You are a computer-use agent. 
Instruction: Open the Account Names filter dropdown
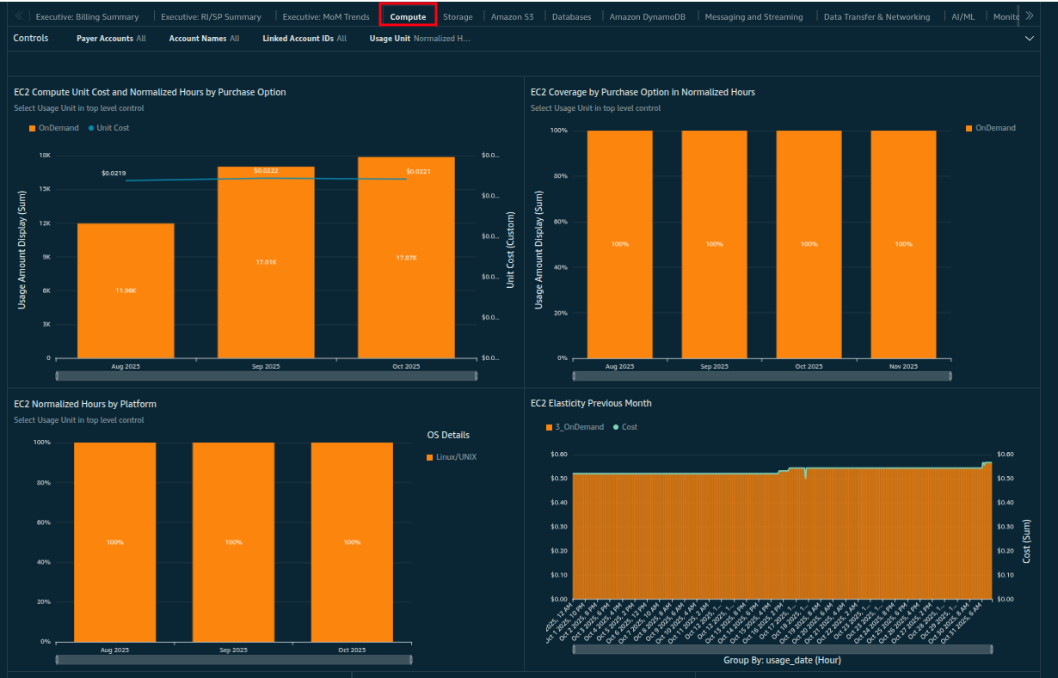tap(204, 39)
